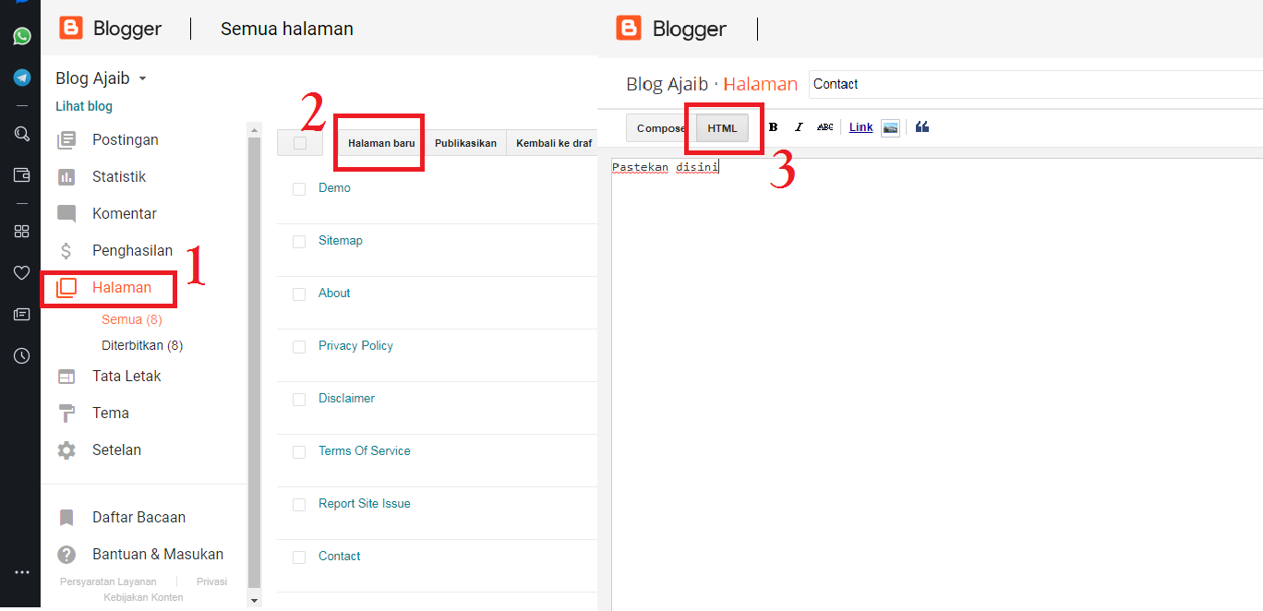Select Semua (8) pages filter
Screen dimensions: 1263x611
pos(132,319)
